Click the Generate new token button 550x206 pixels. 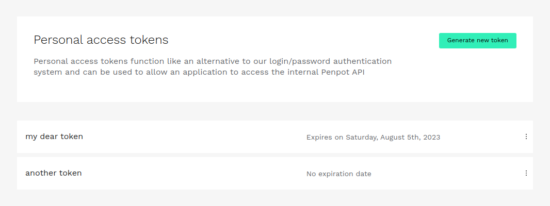477,41
